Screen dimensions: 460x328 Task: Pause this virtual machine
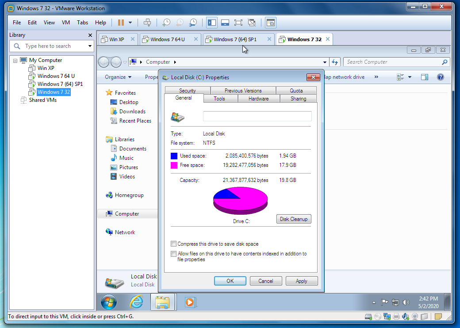click(x=121, y=23)
